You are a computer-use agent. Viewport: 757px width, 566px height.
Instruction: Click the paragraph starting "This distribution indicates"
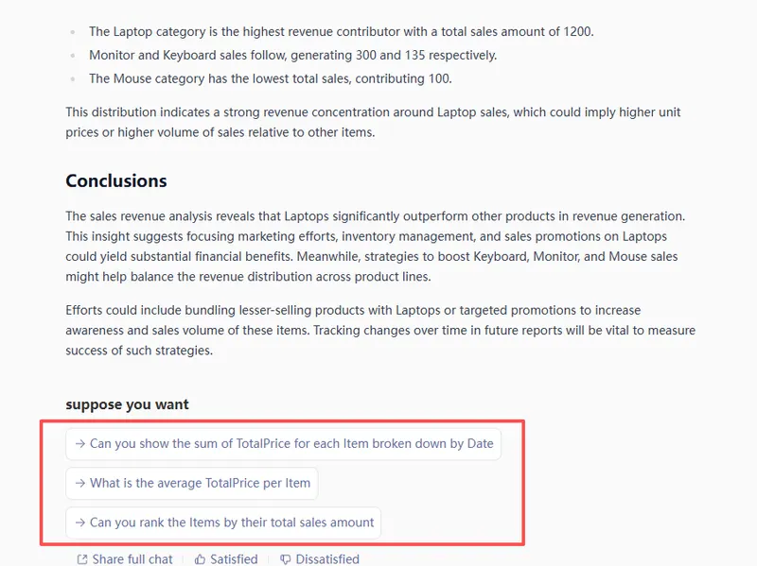[373, 122]
